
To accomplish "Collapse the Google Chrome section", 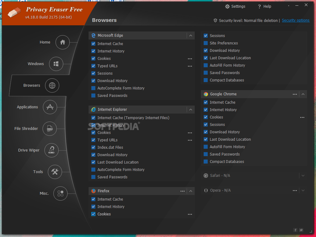I will tap(303, 94).
